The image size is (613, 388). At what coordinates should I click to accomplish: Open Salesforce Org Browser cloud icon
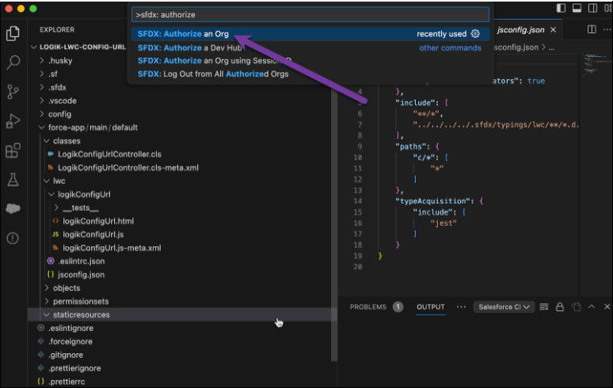pyautogui.click(x=13, y=209)
